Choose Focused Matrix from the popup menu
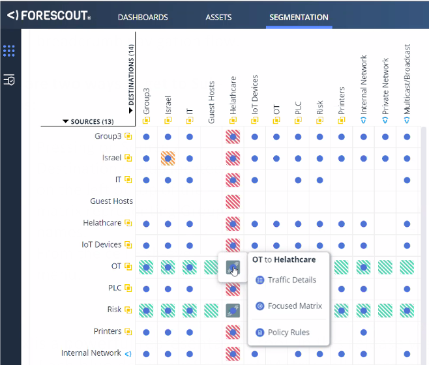Screen dimensions: 429x365 289,306
